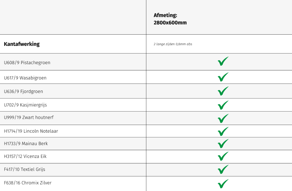
Task: Select the U617/9 Wasabigroen row label
Action: (25, 78)
